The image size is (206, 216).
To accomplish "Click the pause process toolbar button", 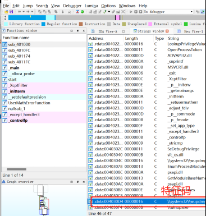I will coord(136,12).
